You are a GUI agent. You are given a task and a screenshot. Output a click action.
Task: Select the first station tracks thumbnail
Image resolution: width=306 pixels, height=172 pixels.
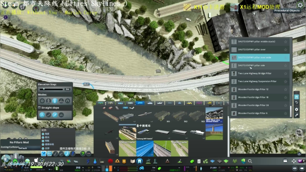coord(127,149)
